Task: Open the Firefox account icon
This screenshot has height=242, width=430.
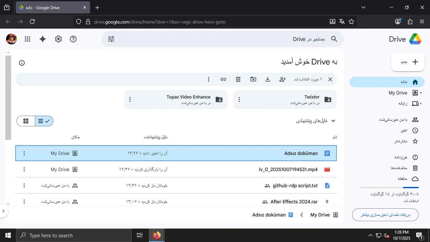Action: pyautogui.click(x=398, y=22)
